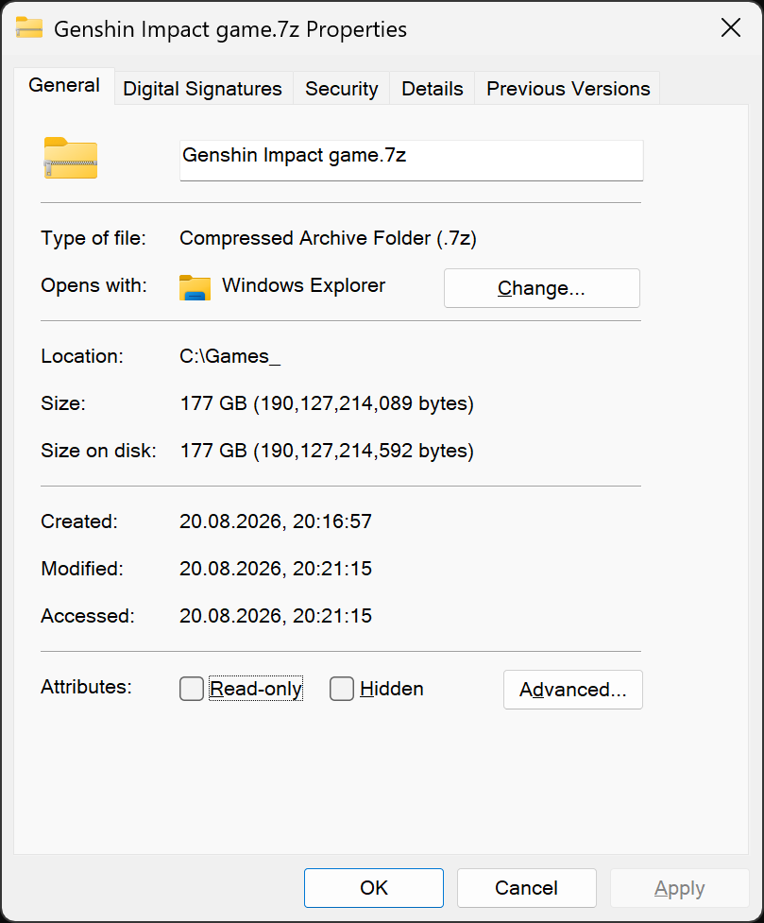The height and width of the screenshot is (923, 764).
Task: Click the Opens with: label
Action: click(x=93, y=285)
